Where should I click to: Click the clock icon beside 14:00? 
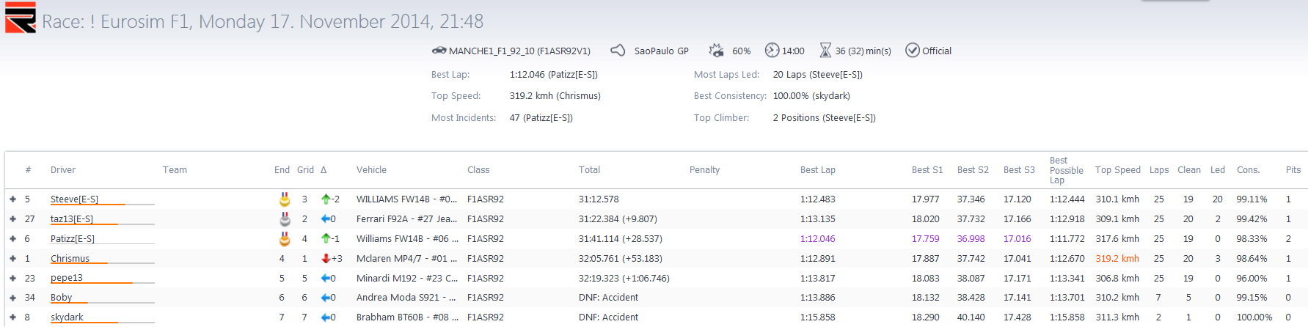point(772,50)
